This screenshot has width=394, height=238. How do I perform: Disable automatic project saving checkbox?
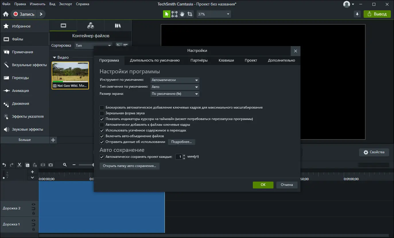[102, 157]
